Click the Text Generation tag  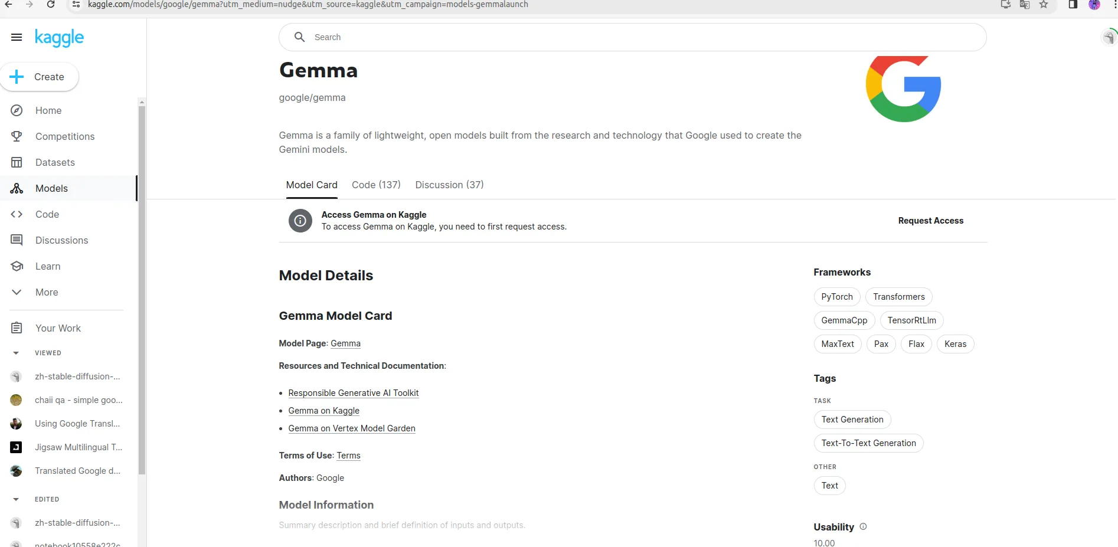(x=852, y=420)
